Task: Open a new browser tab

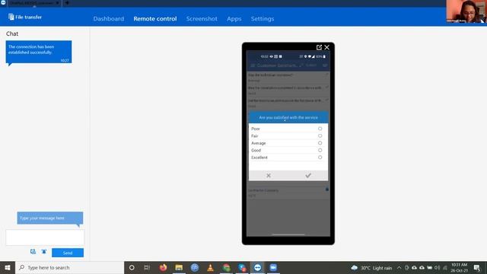Action: [67, 3]
